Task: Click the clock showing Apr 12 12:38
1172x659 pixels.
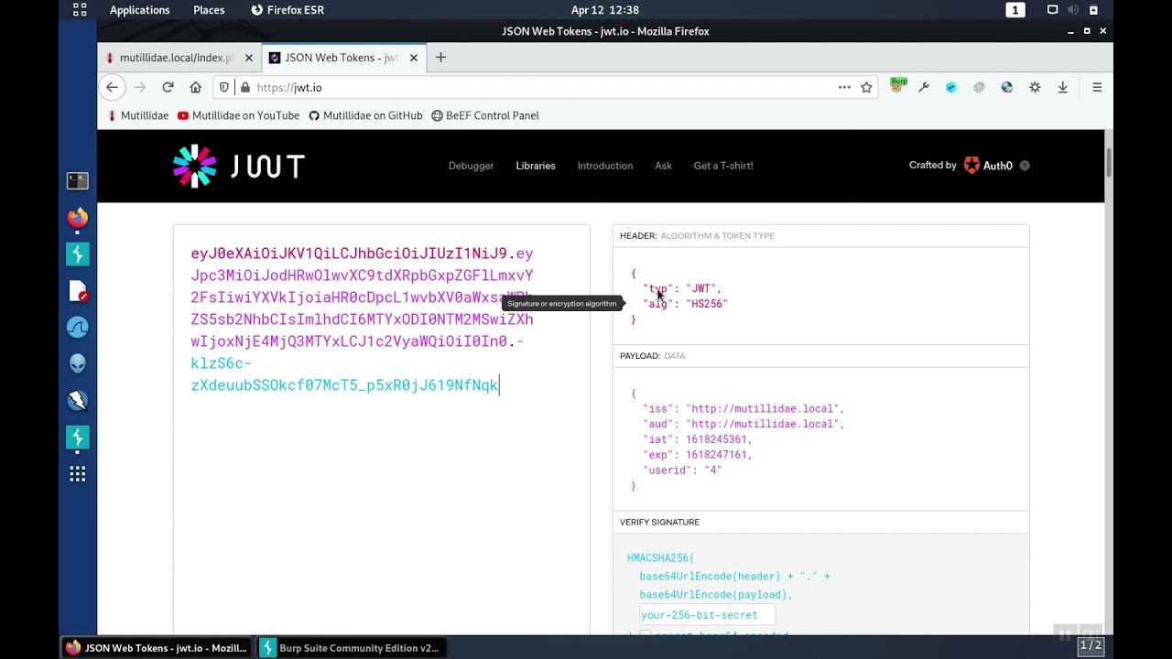Action: pyautogui.click(x=604, y=10)
